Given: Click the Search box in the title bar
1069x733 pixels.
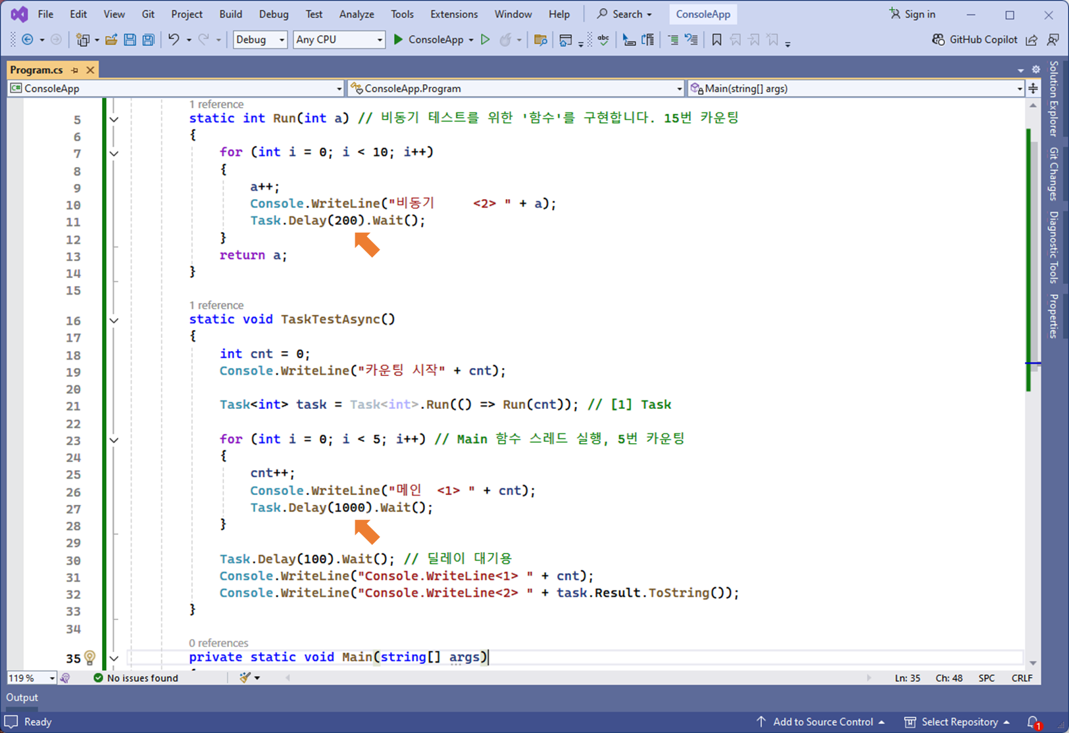Looking at the screenshot, I should tap(624, 14).
